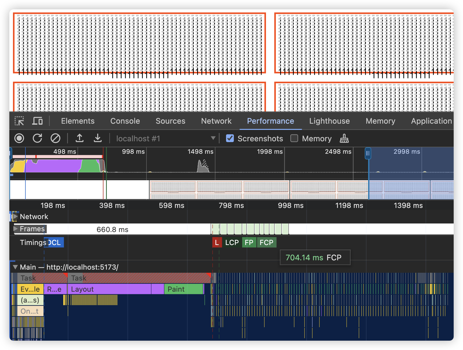Toggle the device toolbar icon
The height and width of the screenshot is (350, 463).
click(x=37, y=121)
